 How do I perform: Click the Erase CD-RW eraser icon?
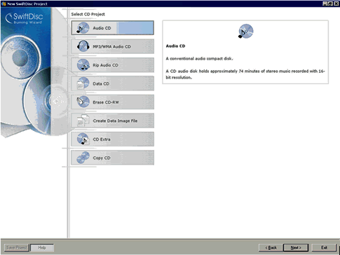pyautogui.click(x=83, y=102)
